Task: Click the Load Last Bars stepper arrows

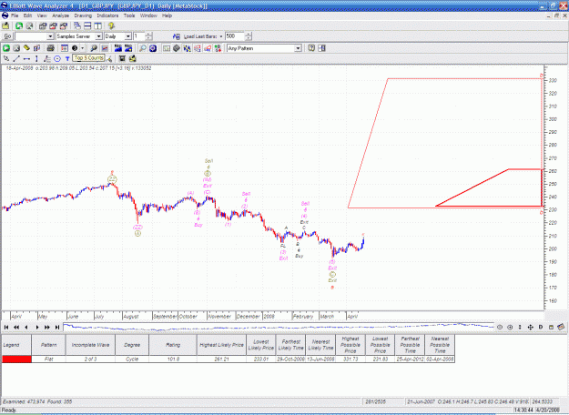Action: coord(249,36)
